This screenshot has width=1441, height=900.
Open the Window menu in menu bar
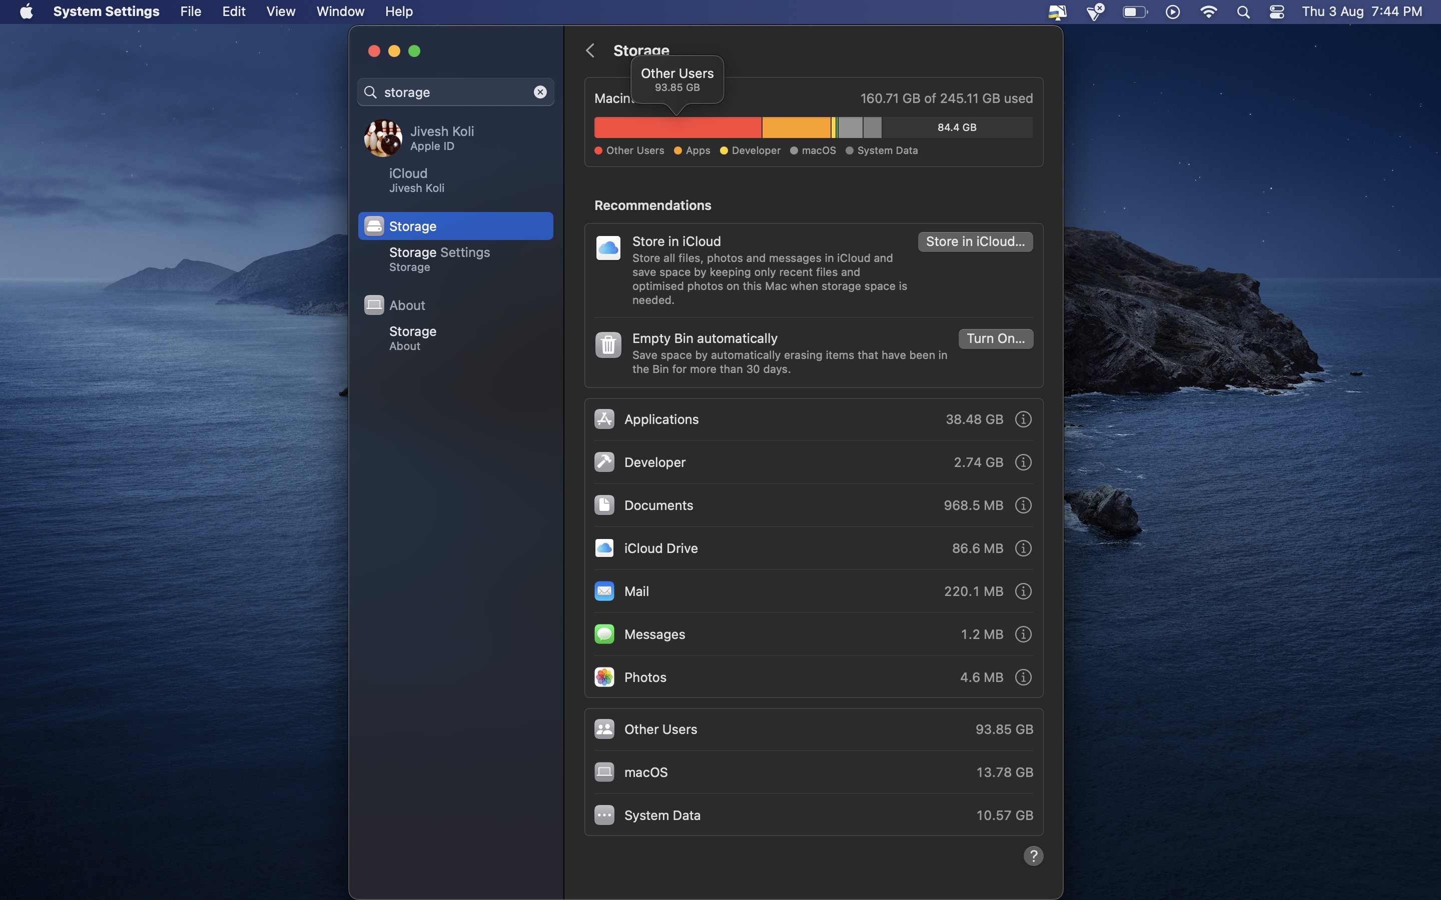340,11
